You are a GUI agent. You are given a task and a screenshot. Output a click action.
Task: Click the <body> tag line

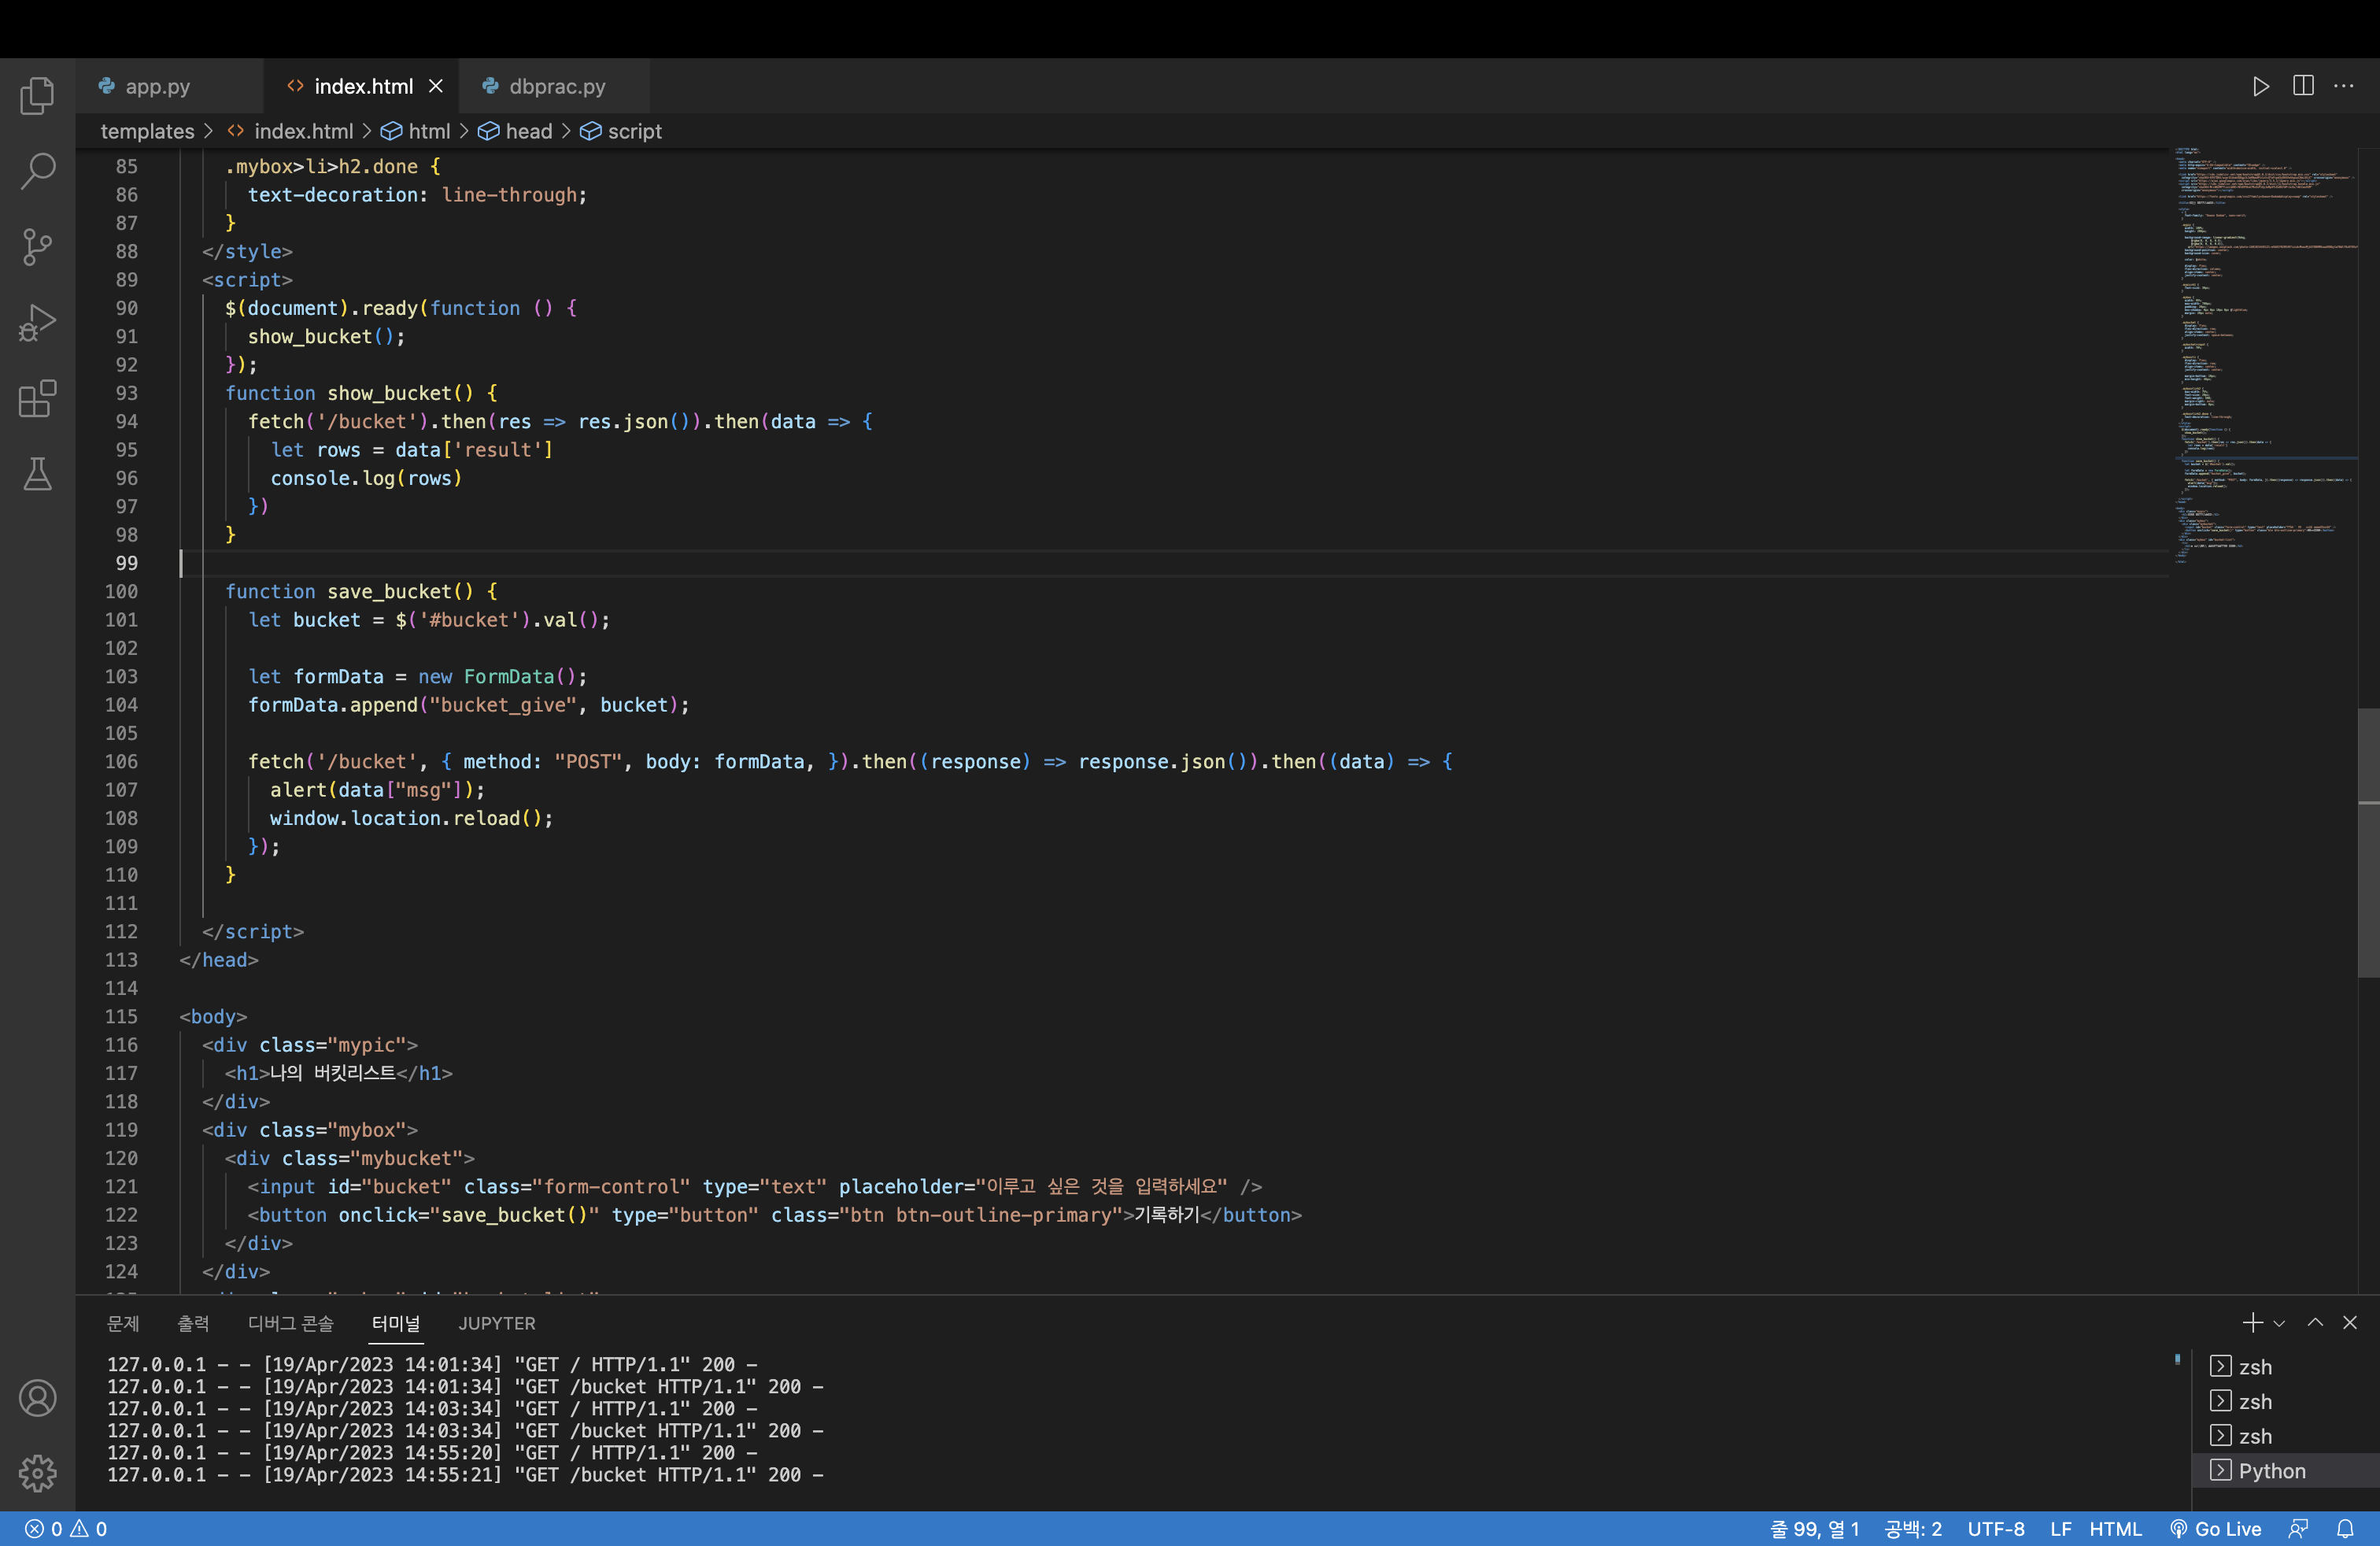pos(213,1017)
